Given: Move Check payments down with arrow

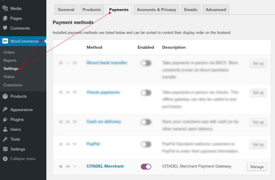Looking at the screenshot, I should (75, 92).
